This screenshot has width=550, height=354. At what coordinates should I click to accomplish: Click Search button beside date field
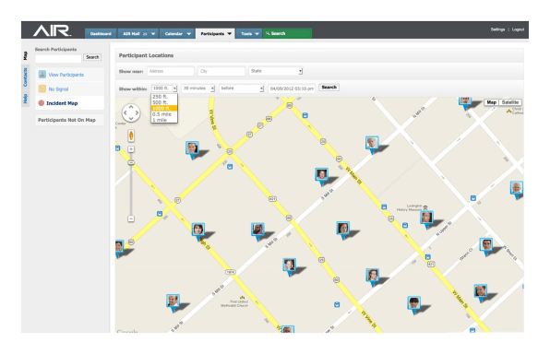coord(329,88)
